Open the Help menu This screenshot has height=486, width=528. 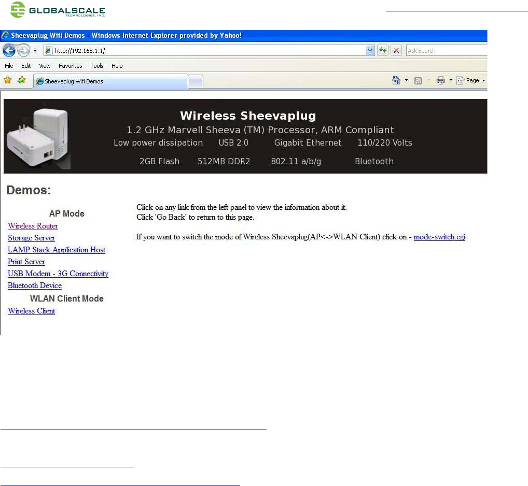click(x=117, y=66)
